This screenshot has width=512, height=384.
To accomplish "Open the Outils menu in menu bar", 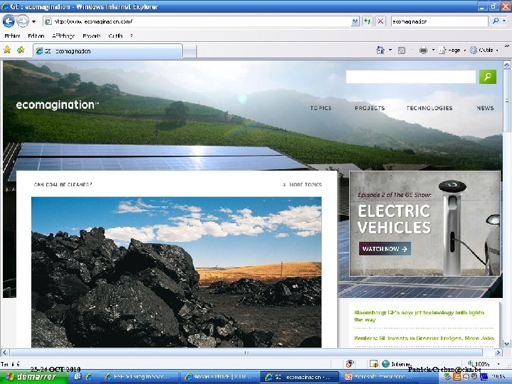I will coord(115,36).
